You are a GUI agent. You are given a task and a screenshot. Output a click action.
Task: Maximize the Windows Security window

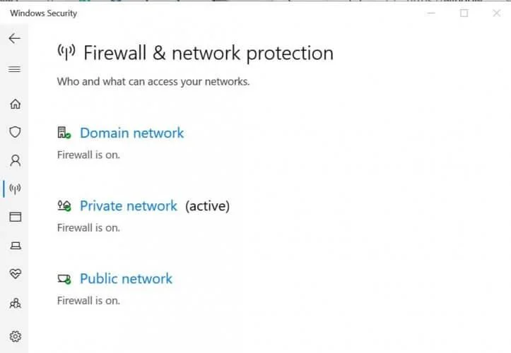tap(464, 13)
